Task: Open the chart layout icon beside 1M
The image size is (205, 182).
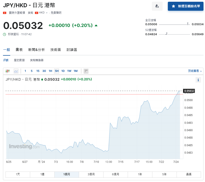Action: point(86,71)
